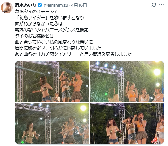Open the @airishimizu handle link
Viewport: 168px width, 146px height.
coord(56,5)
